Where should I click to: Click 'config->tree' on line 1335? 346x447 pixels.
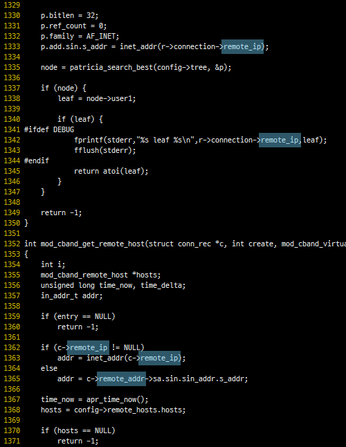click(182, 67)
